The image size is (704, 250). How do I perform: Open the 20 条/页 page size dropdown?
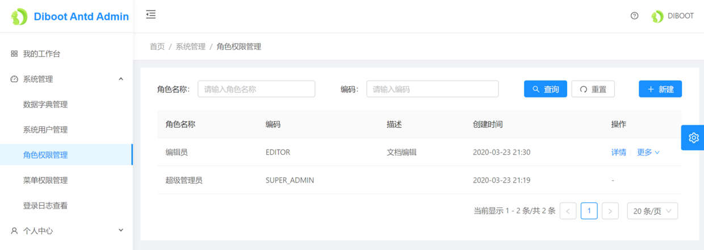[x=652, y=211]
